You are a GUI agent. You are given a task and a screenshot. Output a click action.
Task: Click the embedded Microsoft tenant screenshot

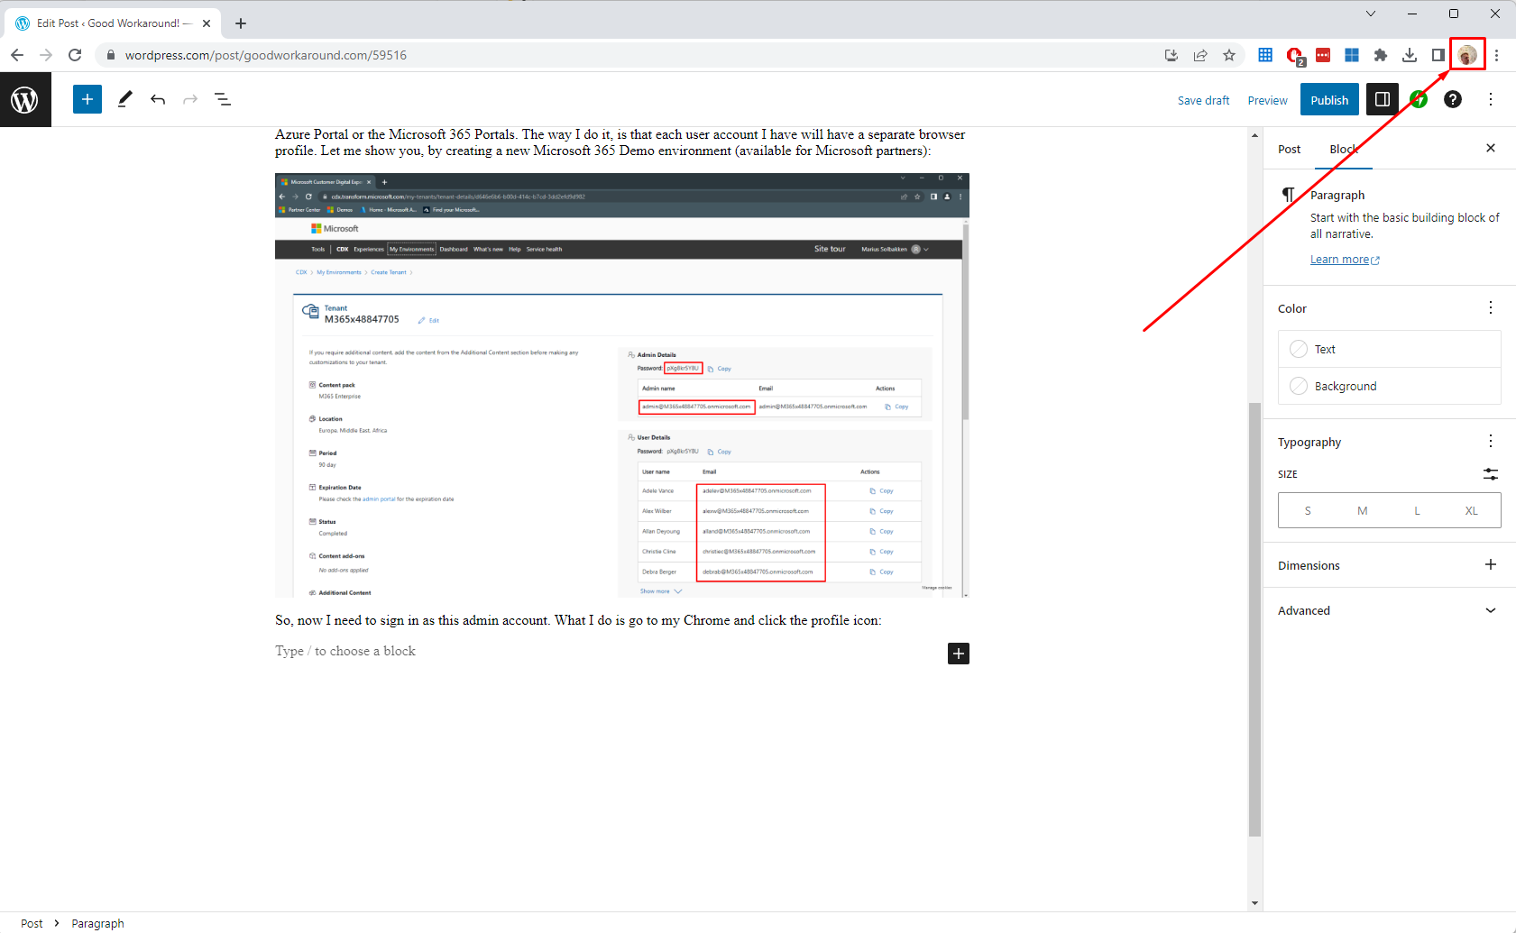pyautogui.click(x=621, y=385)
